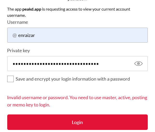The image size is (155, 132).
Task: Click into the Private key field
Action: pos(70,64)
